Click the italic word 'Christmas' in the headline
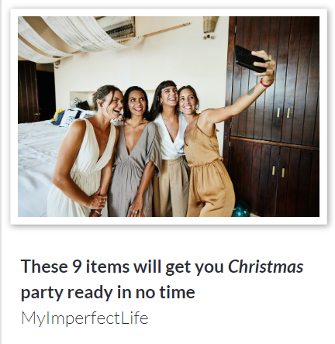The width and height of the screenshot is (335, 344). click(x=265, y=267)
